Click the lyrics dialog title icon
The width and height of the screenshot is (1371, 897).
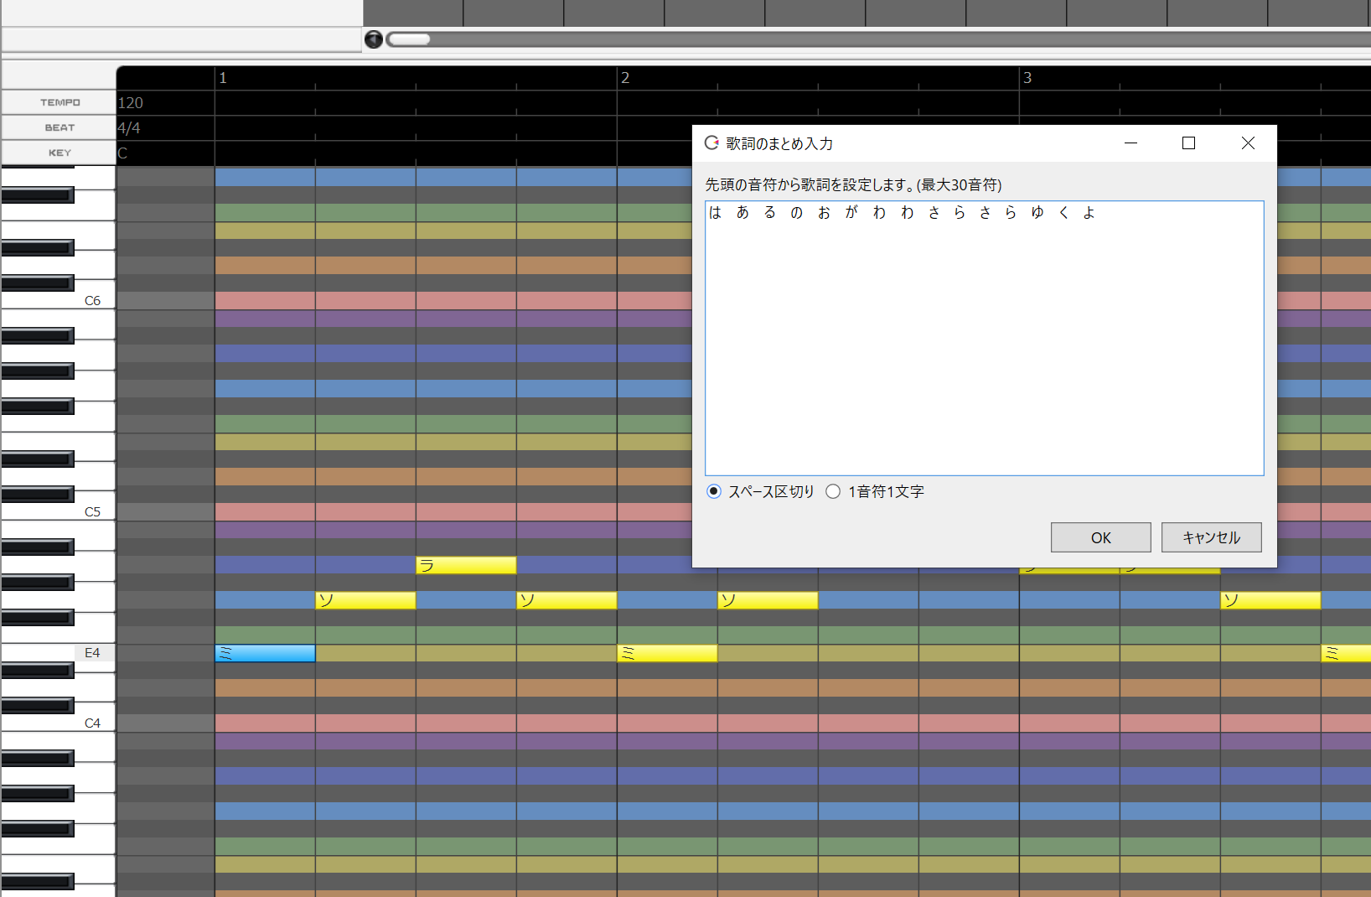point(711,143)
